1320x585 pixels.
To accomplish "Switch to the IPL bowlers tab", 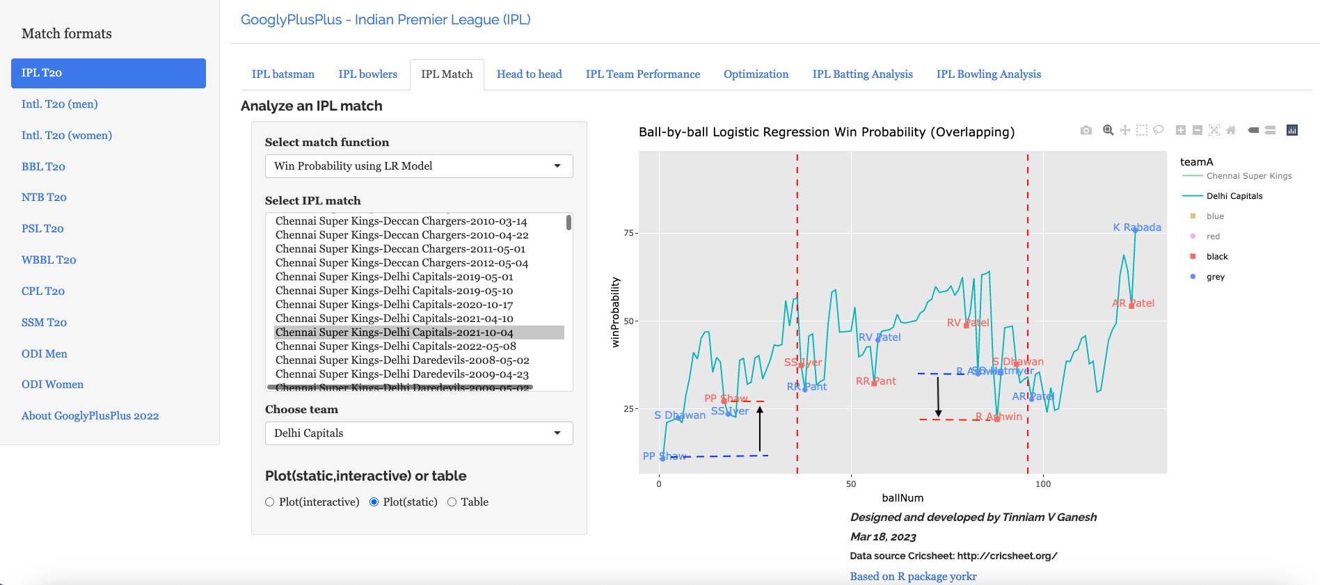I will tap(367, 74).
